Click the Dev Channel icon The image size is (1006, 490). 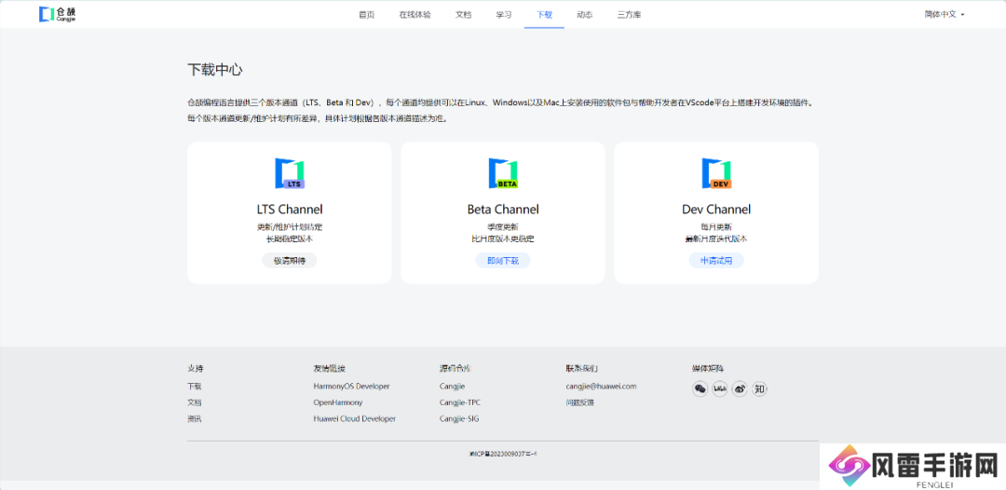click(x=716, y=173)
